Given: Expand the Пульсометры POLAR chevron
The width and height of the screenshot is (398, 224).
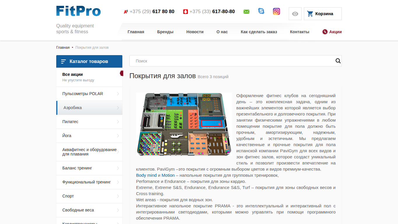Looking at the screenshot, I should (118, 94).
